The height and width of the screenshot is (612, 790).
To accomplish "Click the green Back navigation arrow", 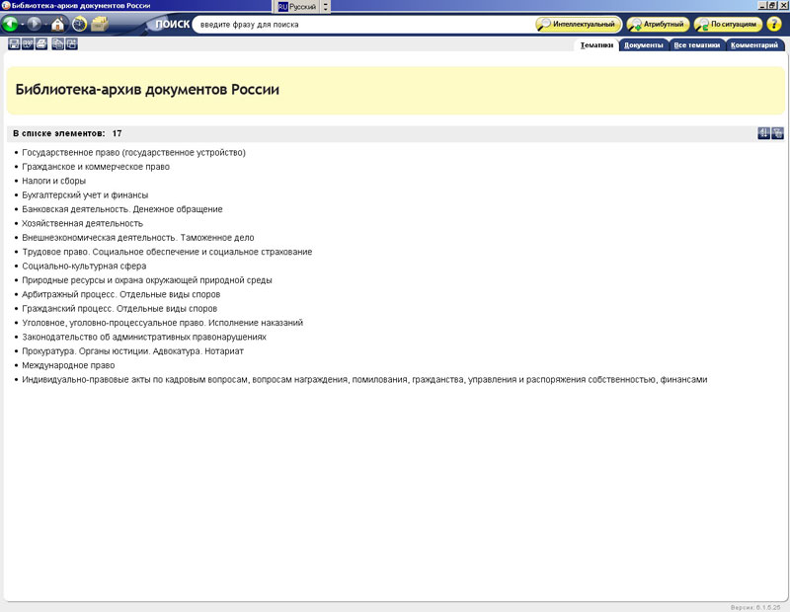I will point(11,24).
